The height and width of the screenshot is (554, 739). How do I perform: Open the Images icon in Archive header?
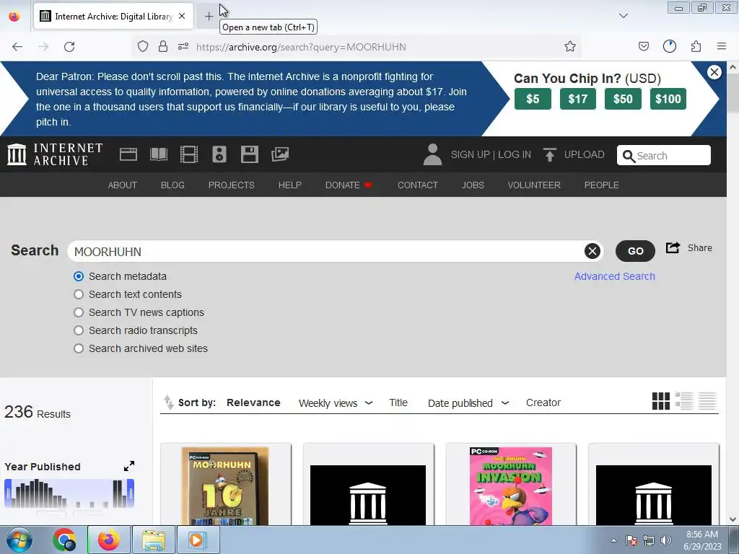pos(280,154)
